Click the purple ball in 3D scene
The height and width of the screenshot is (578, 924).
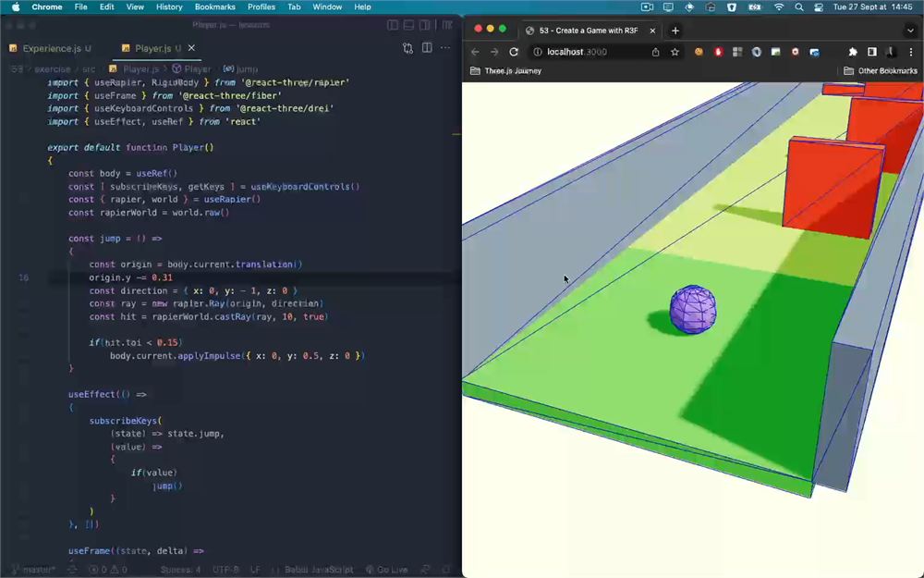693,309
